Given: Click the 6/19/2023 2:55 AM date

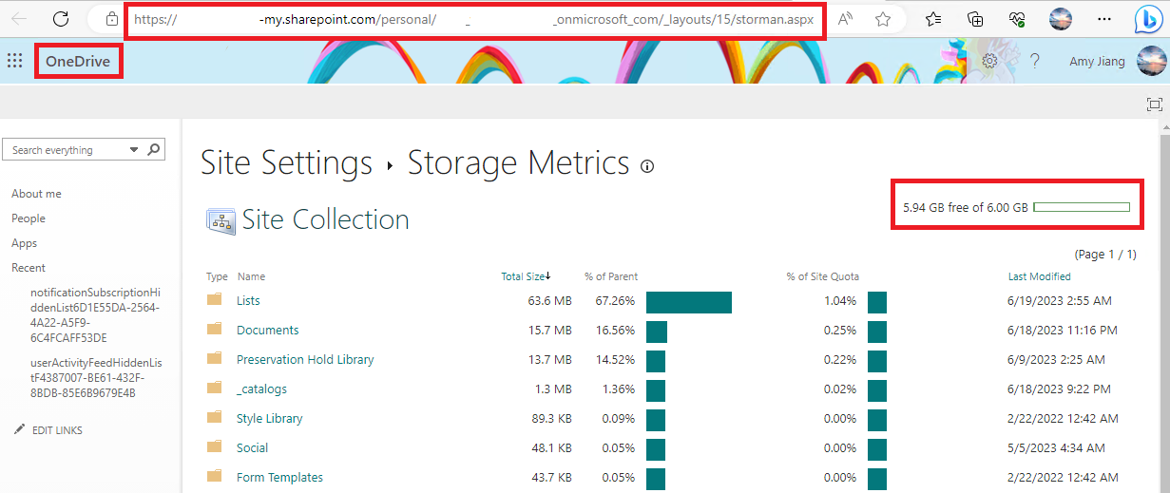Looking at the screenshot, I should (x=1060, y=301).
